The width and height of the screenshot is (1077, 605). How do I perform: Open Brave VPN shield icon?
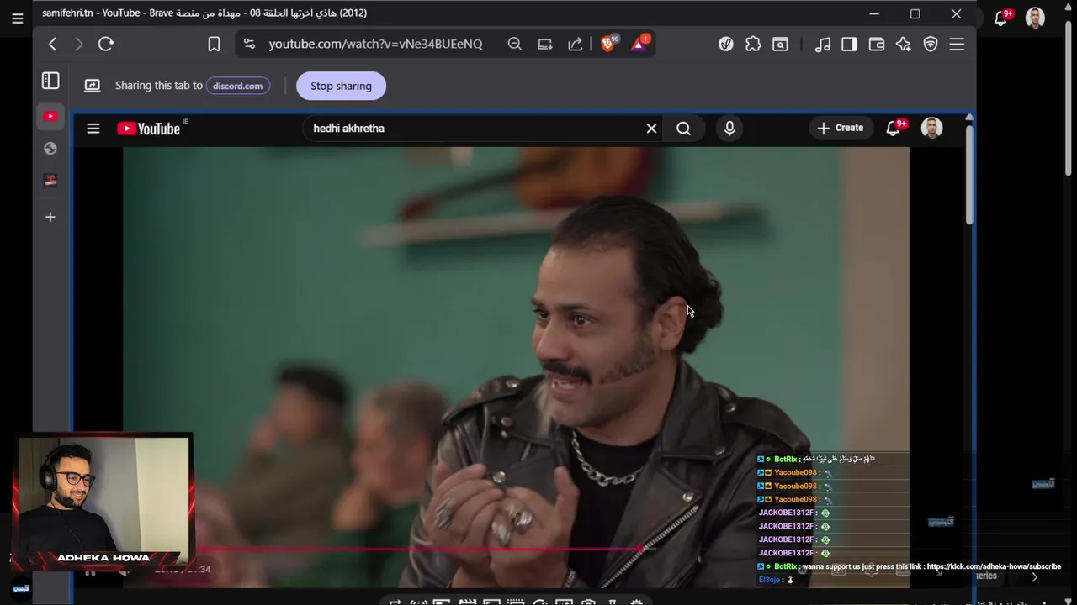click(x=931, y=44)
